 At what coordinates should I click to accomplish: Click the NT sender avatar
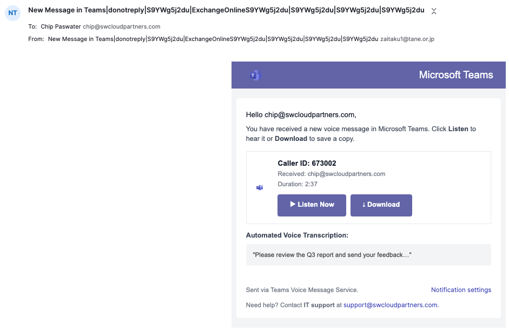point(12,12)
